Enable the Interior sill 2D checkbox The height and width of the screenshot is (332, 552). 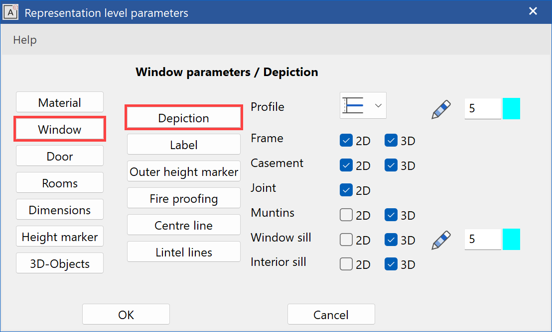[346, 264]
